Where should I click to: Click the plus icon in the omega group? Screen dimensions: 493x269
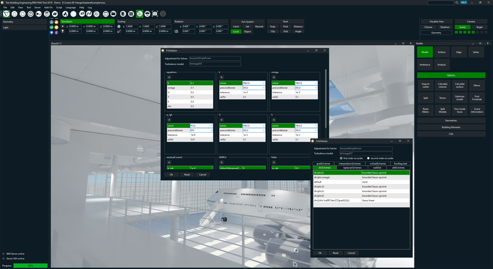point(274,77)
